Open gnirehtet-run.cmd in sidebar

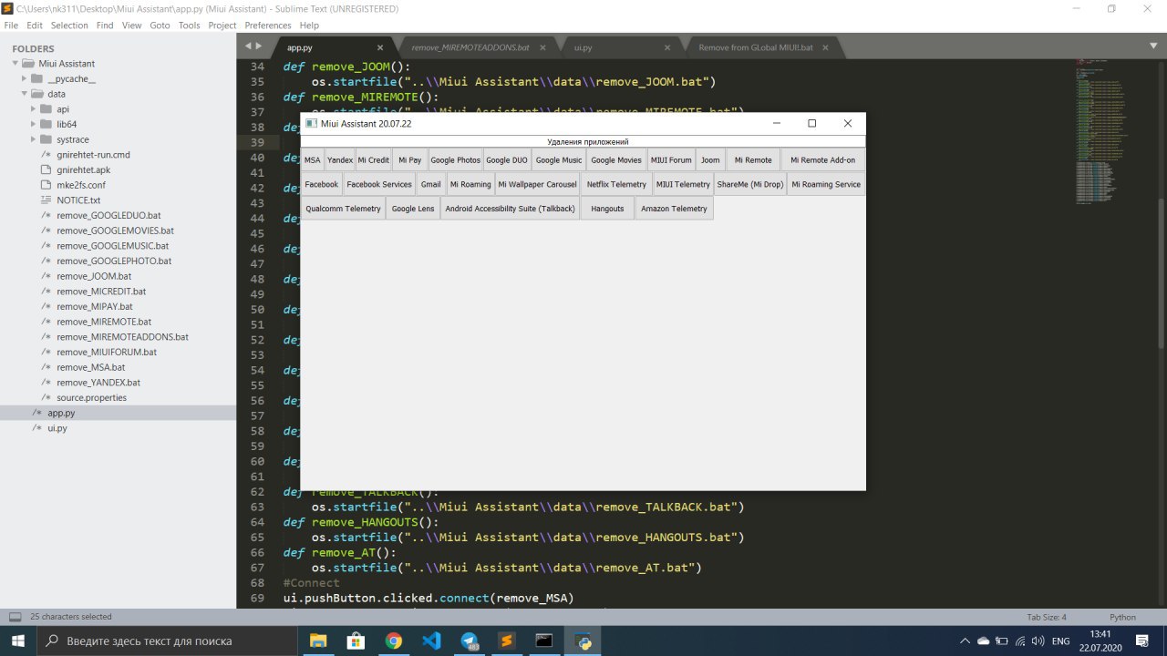(93, 155)
